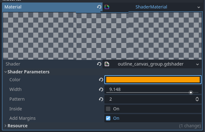Click the Width slider handle
Image resolution: width=205 pixels, height=132 pixels.
(191, 92)
